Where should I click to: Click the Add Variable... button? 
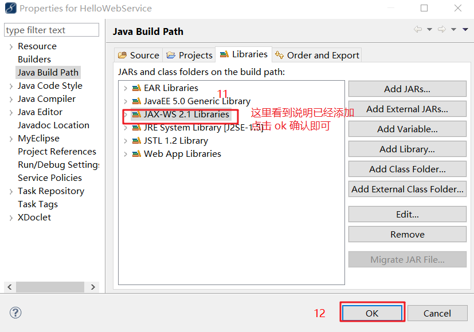tap(407, 129)
